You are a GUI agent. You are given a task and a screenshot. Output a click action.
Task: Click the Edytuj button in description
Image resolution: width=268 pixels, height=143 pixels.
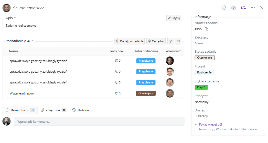[x=174, y=18]
